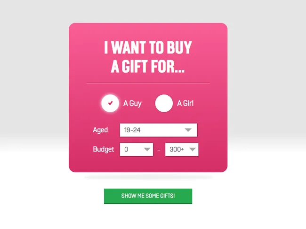Click the minimum budget triangle arrow

(x=147, y=149)
